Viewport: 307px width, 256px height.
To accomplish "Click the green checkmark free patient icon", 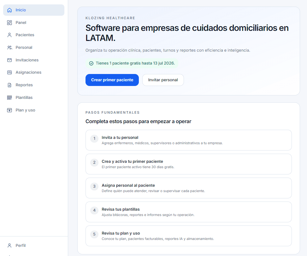I will 91,63.
